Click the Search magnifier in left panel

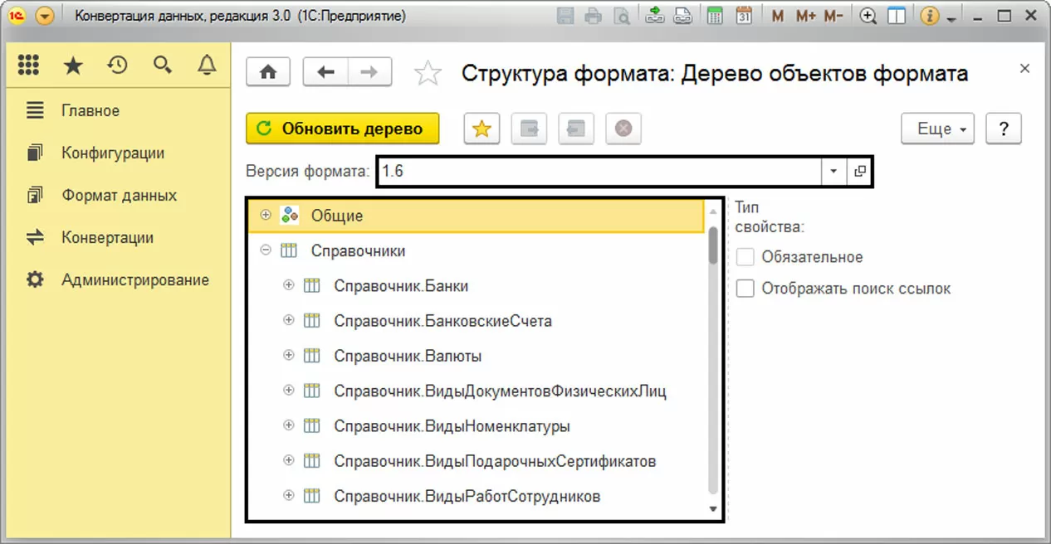(x=163, y=66)
